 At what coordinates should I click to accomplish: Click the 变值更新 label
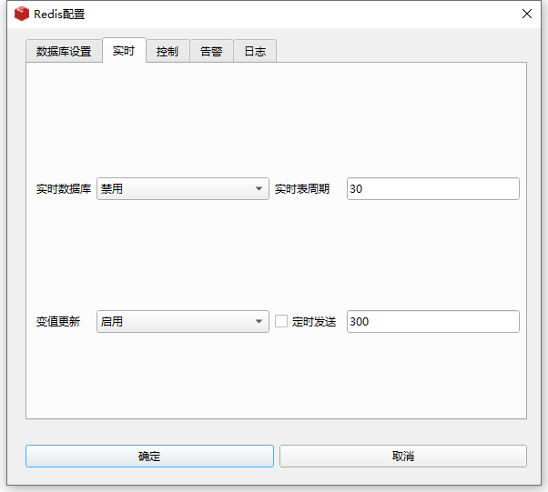click(58, 322)
